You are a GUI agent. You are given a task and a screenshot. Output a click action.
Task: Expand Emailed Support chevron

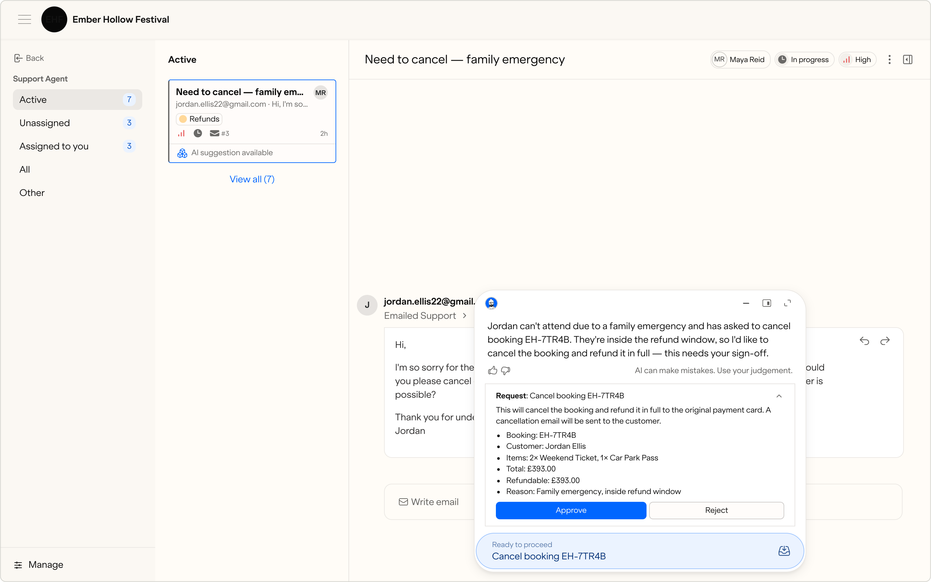coord(465,316)
